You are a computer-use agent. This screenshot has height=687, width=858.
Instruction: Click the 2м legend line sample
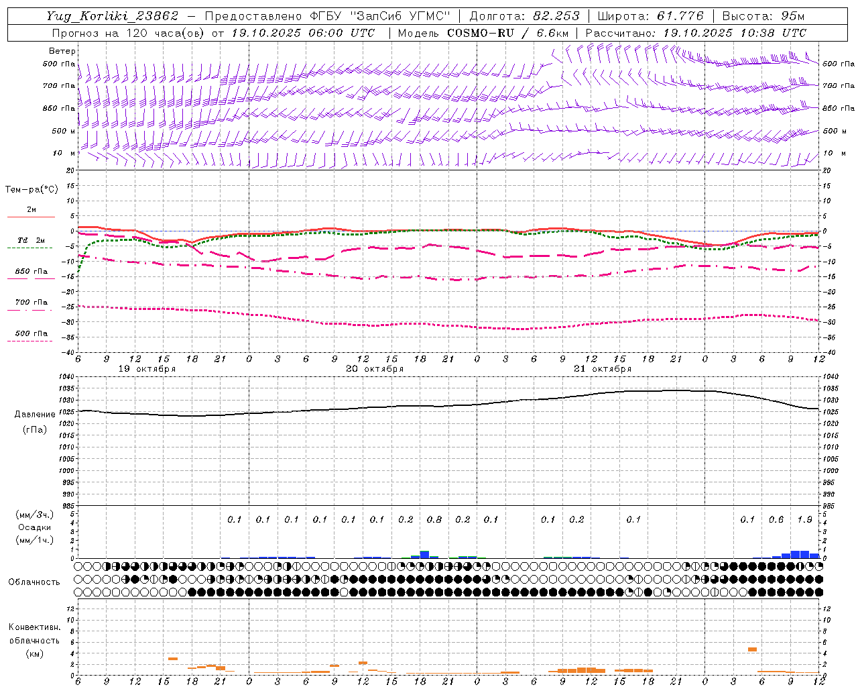(x=31, y=217)
